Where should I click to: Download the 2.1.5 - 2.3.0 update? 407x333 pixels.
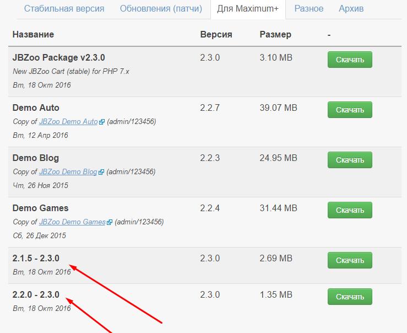coord(350,260)
